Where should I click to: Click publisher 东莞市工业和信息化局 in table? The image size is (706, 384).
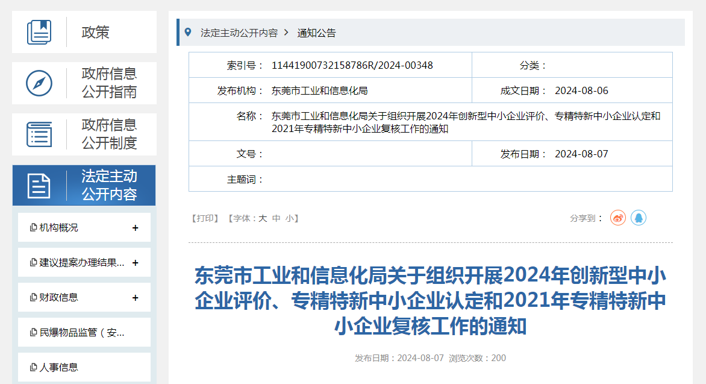[319, 90]
